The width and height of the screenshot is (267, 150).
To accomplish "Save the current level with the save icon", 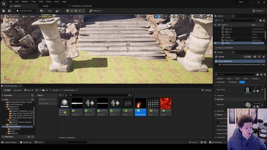I will [x=4, y=11].
